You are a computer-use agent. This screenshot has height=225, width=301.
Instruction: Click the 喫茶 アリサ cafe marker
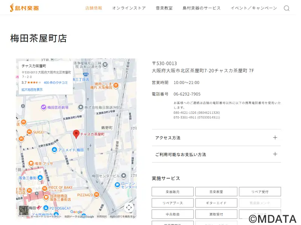point(31,163)
